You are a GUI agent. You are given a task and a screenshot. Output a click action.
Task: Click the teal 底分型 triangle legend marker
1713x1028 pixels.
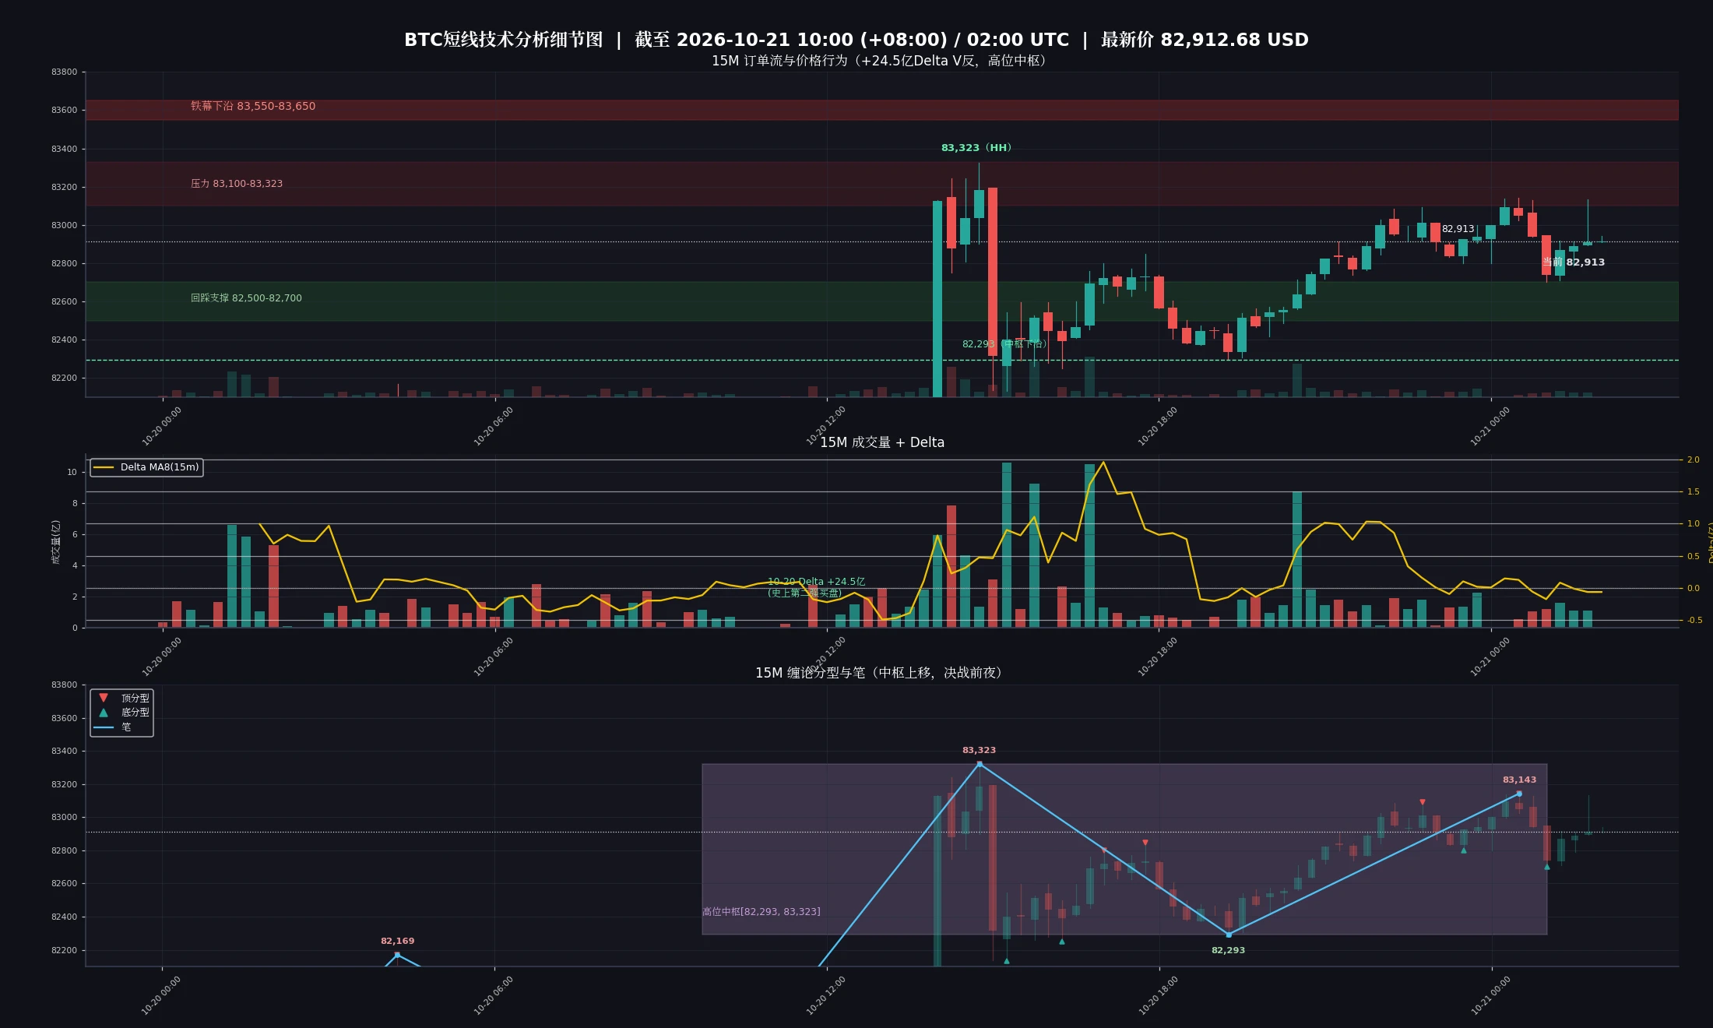tap(104, 712)
